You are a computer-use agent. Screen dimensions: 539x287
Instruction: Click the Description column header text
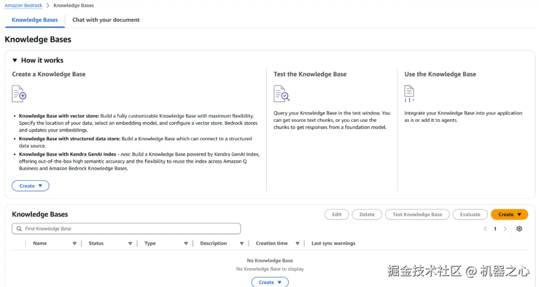(x=213, y=244)
